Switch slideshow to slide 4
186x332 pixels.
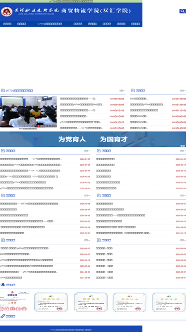(x=48, y=126)
